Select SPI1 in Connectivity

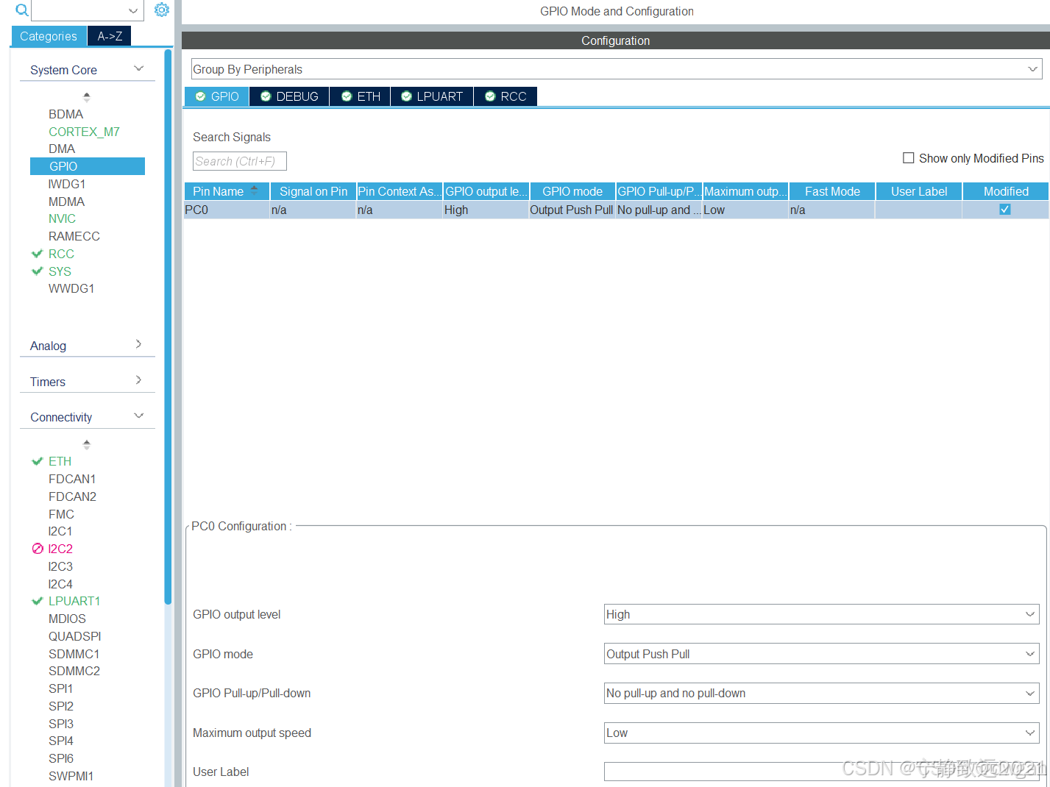point(60,688)
